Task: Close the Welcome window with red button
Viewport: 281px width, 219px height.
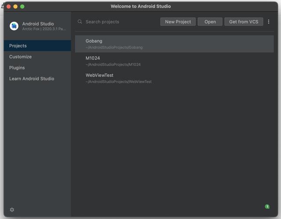Action: [x=8, y=7]
